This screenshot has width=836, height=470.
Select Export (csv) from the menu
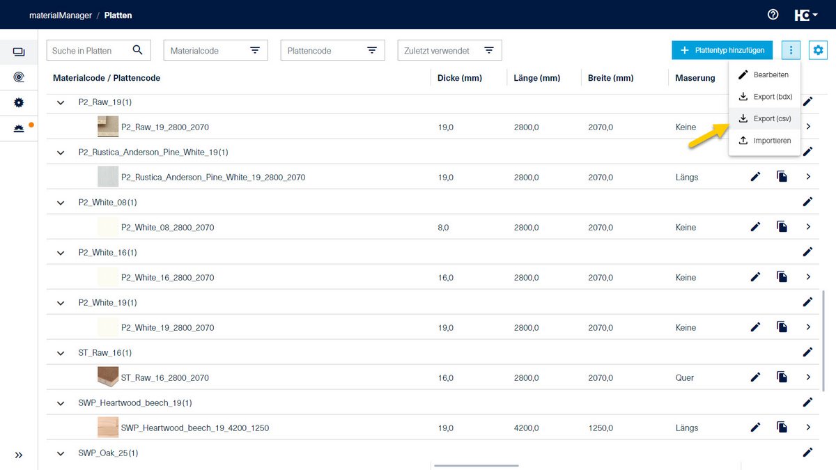[x=764, y=118]
